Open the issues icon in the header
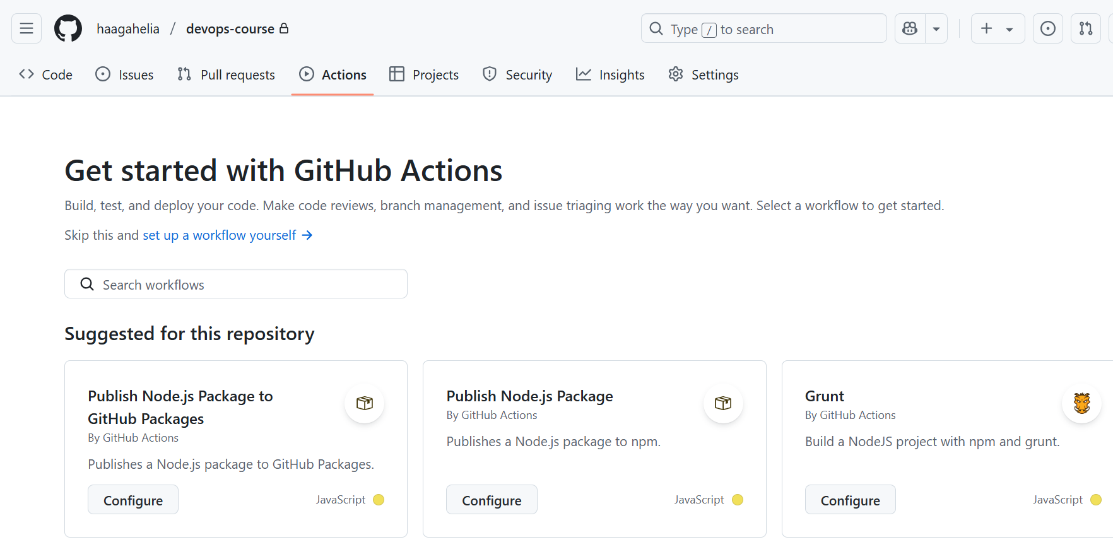Viewport: 1113px width, 542px height. (1048, 28)
